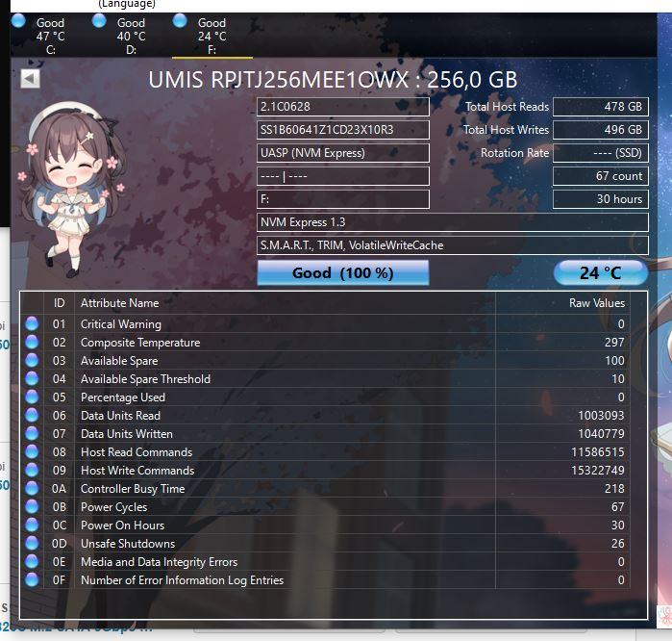Viewport: 672px width, 641px height.
Task: Click raw value 11586515
Action: (597, 452)
